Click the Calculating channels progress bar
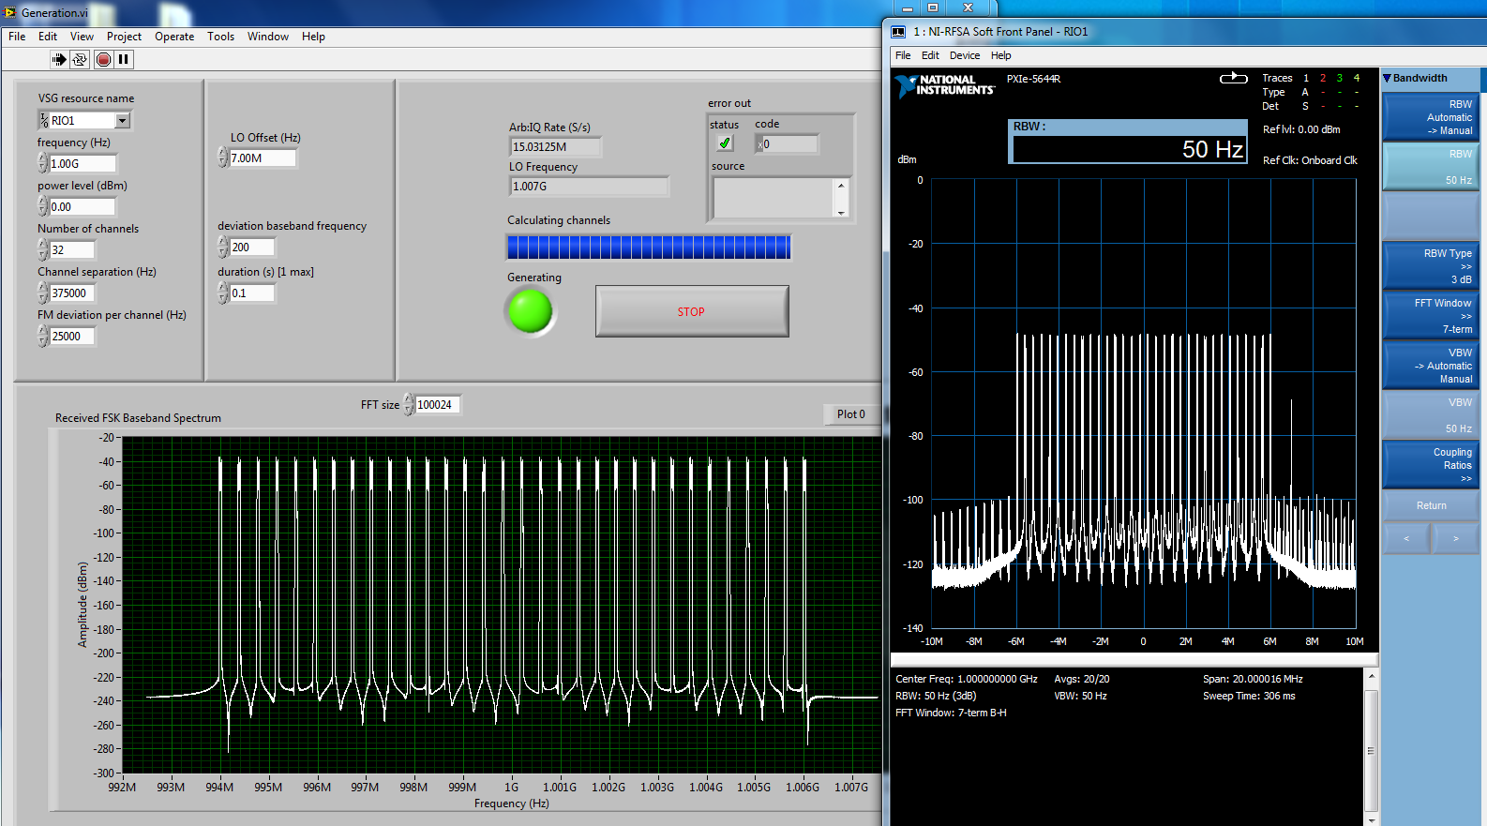Screen dimensions: 1487x826 648,248
